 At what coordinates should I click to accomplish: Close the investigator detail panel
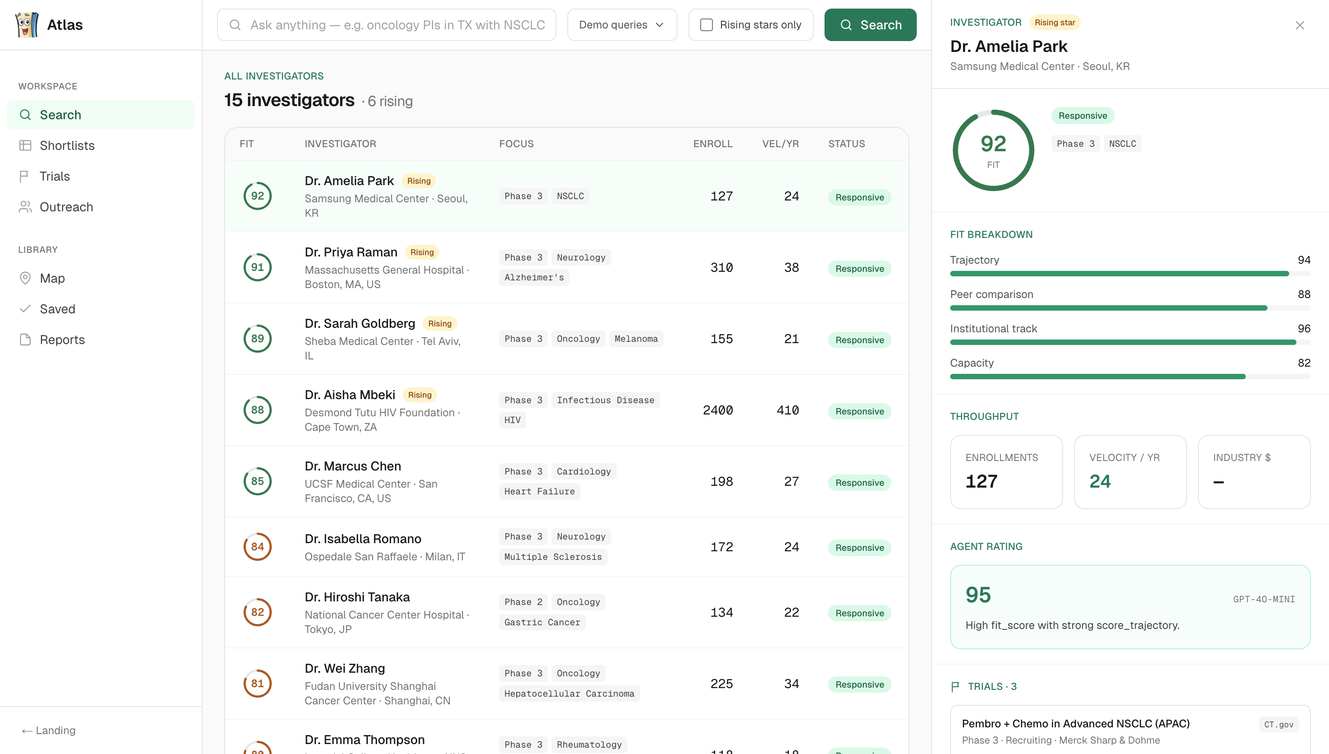(1300, 25)
